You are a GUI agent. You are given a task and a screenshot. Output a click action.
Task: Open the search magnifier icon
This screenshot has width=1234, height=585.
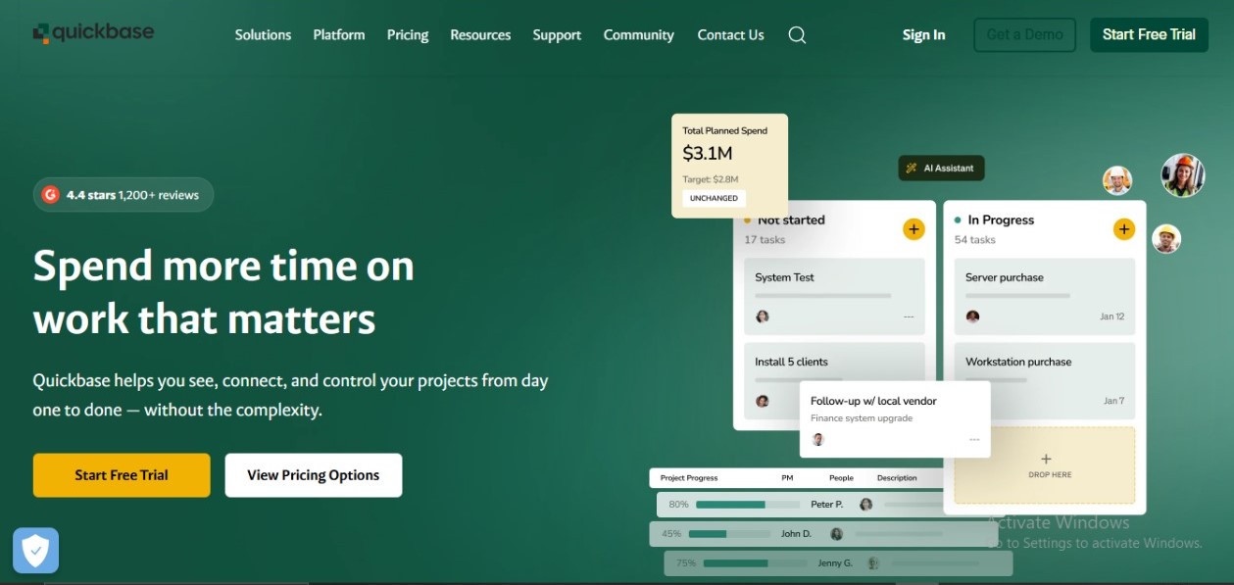[x=797, y=35]
